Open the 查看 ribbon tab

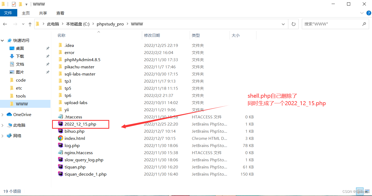point(60,13)
